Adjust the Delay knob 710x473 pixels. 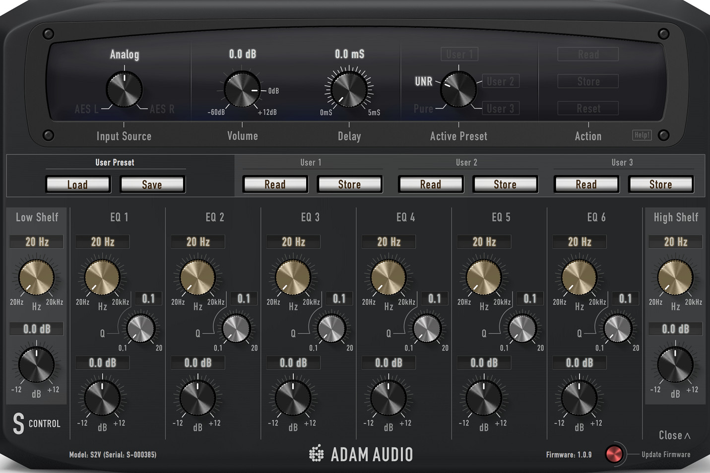[349, 90]
